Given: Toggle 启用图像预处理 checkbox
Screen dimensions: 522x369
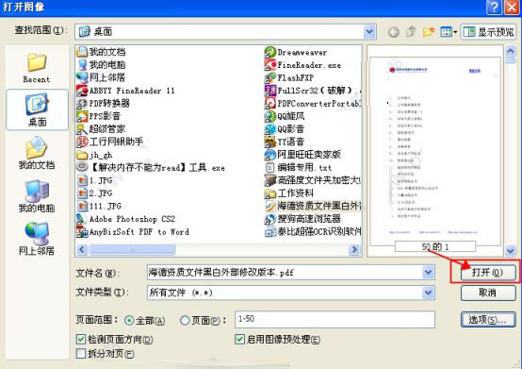Looking at the screenshot, I should [x=239, y=340].
